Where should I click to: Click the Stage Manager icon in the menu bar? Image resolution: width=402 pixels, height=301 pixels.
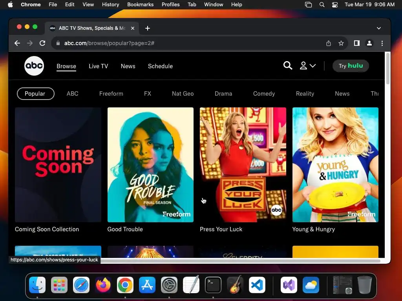(309, 4)
